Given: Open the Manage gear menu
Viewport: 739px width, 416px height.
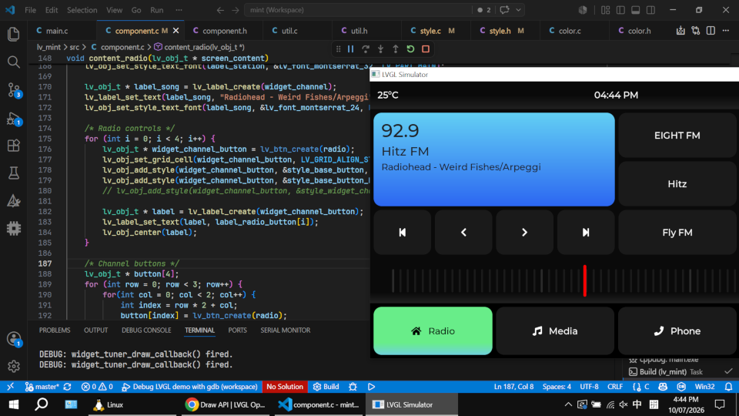Looking at the screenshot, I should (14, 366).
